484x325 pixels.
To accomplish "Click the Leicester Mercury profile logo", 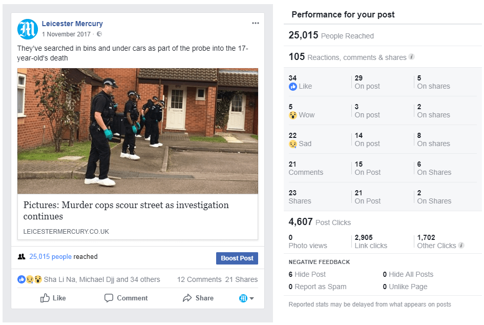I will tap(28, 29).
